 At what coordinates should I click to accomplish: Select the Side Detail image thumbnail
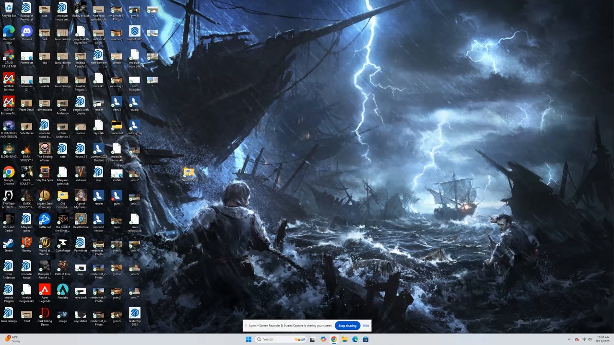coord(26,127)
